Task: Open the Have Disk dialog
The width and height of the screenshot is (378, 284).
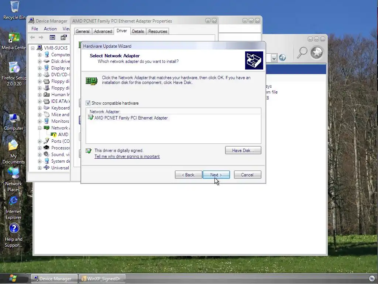Action: [x=243, y=150]
